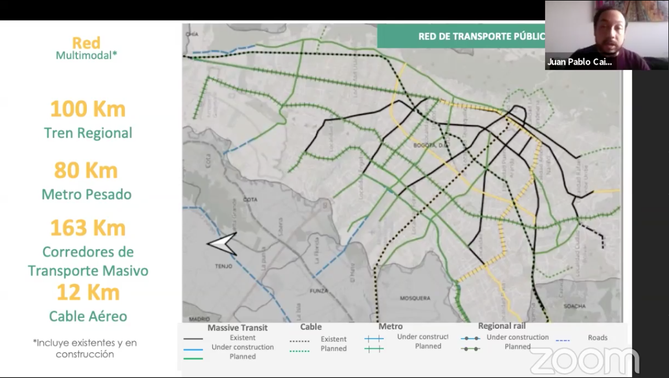Click the MOSQUERA label on the map
This screenshot has width=669, height=378.
(415, 298)
